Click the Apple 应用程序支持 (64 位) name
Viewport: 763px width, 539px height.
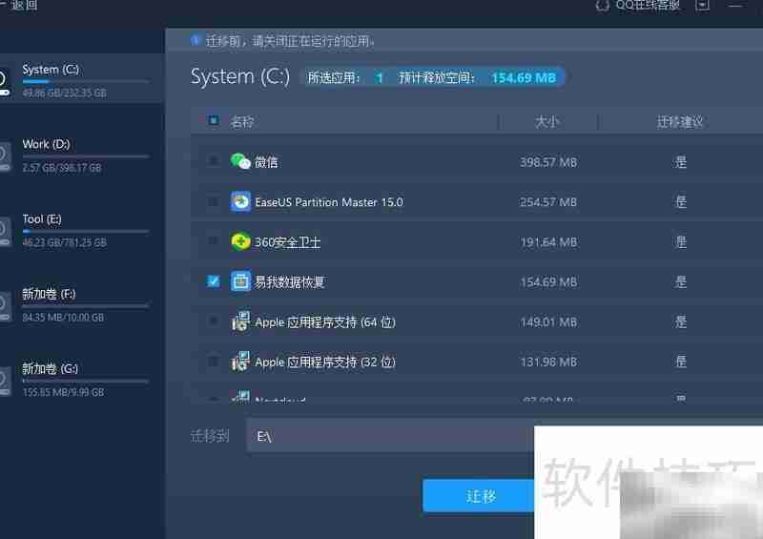[325, 322]
